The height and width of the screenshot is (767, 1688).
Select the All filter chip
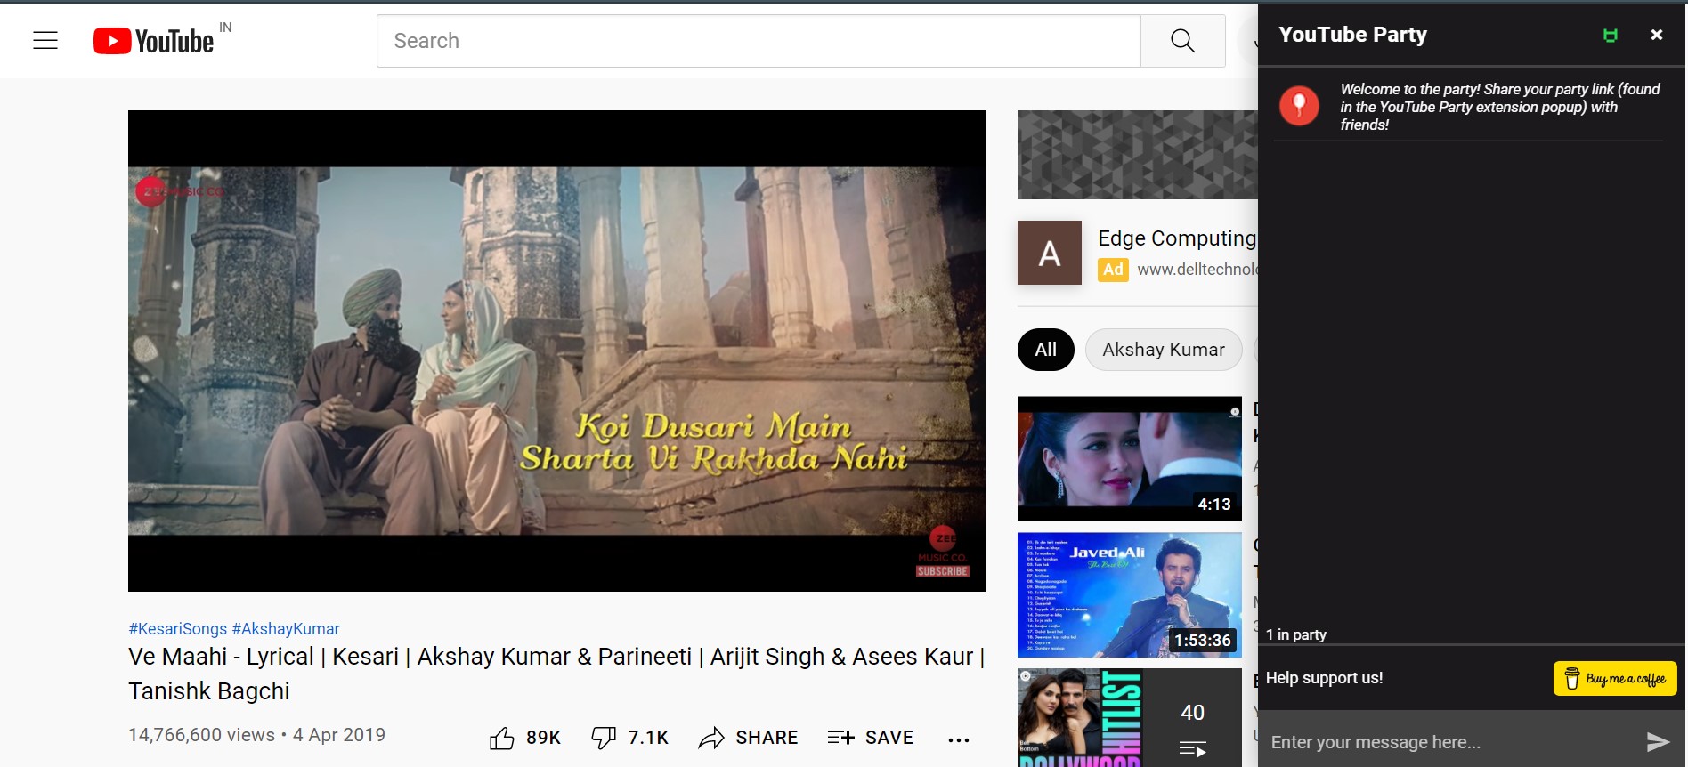(1046, 350)
